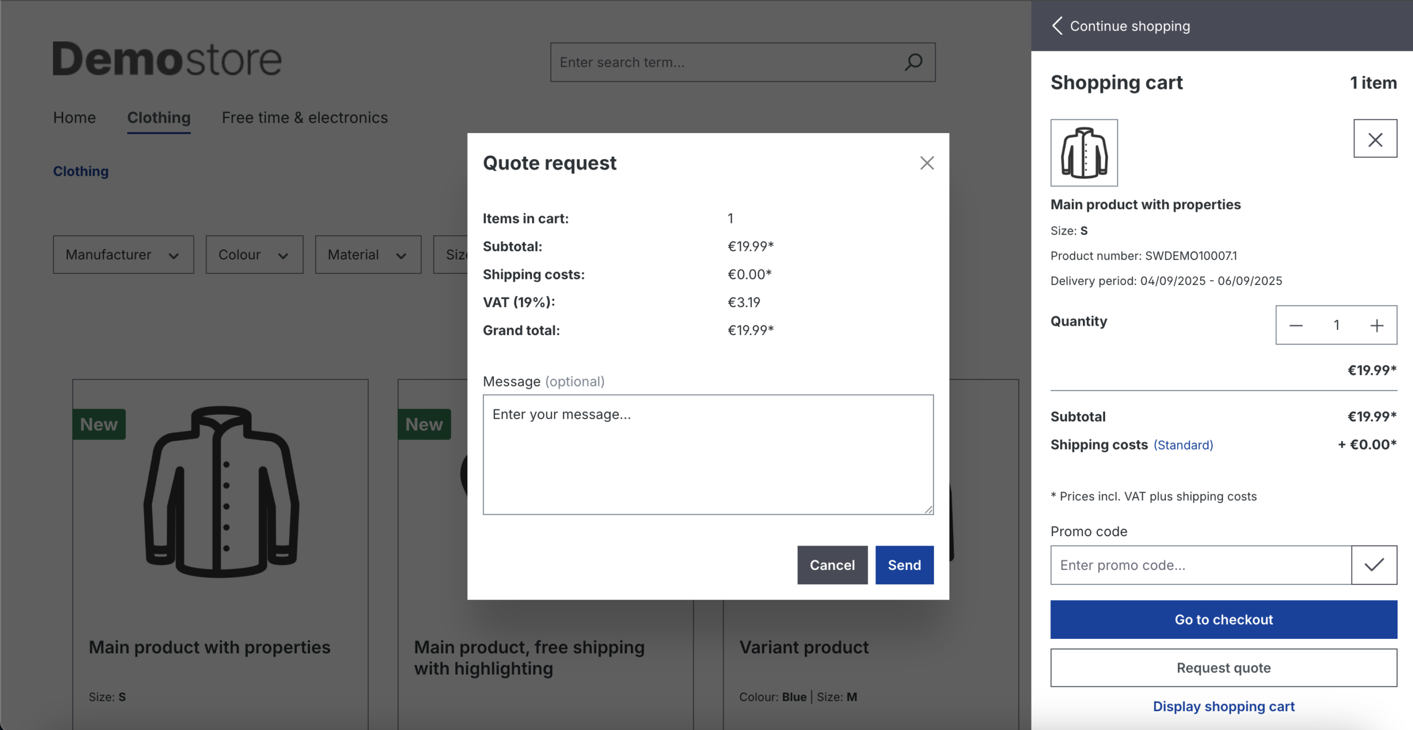Screen dimensions: 1413x730
Task: Apply promo code with the checkmark icon
Action: point(1374,565)
